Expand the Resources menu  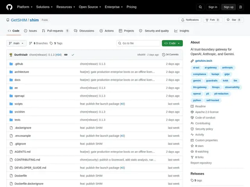coord(66,7)
